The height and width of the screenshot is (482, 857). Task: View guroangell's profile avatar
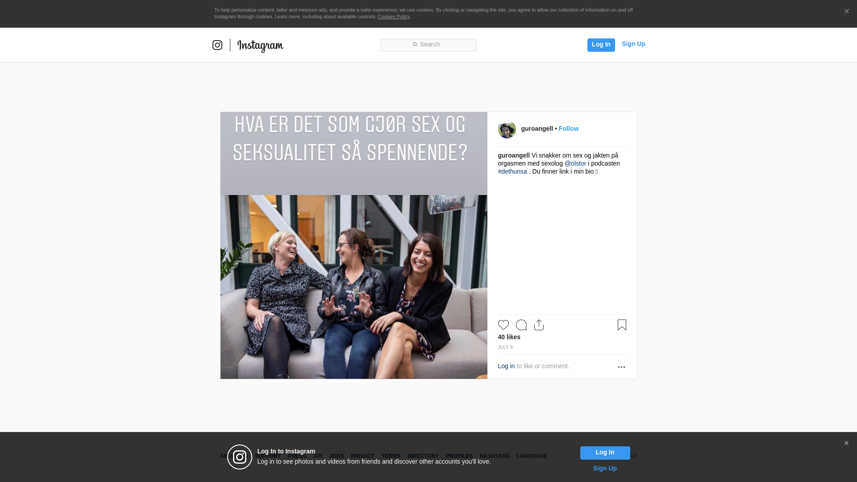tap(507, 129)
